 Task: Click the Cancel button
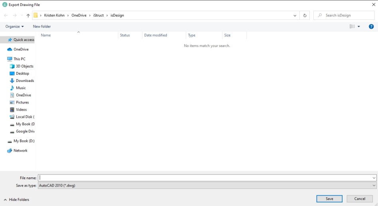[x=360, y=199]
